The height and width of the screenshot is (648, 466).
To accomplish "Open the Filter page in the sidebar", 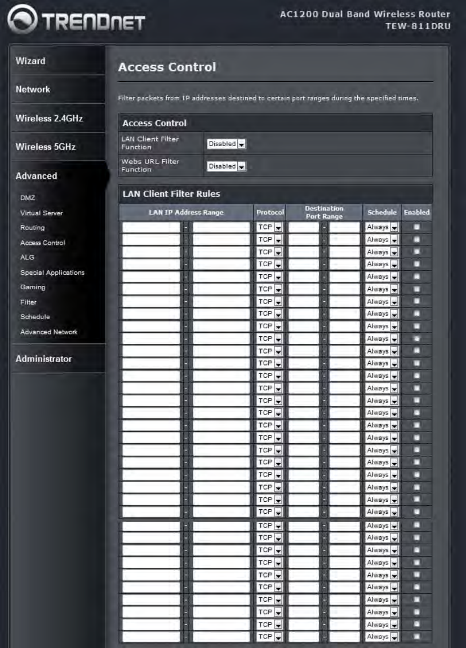I will point(29,302).
